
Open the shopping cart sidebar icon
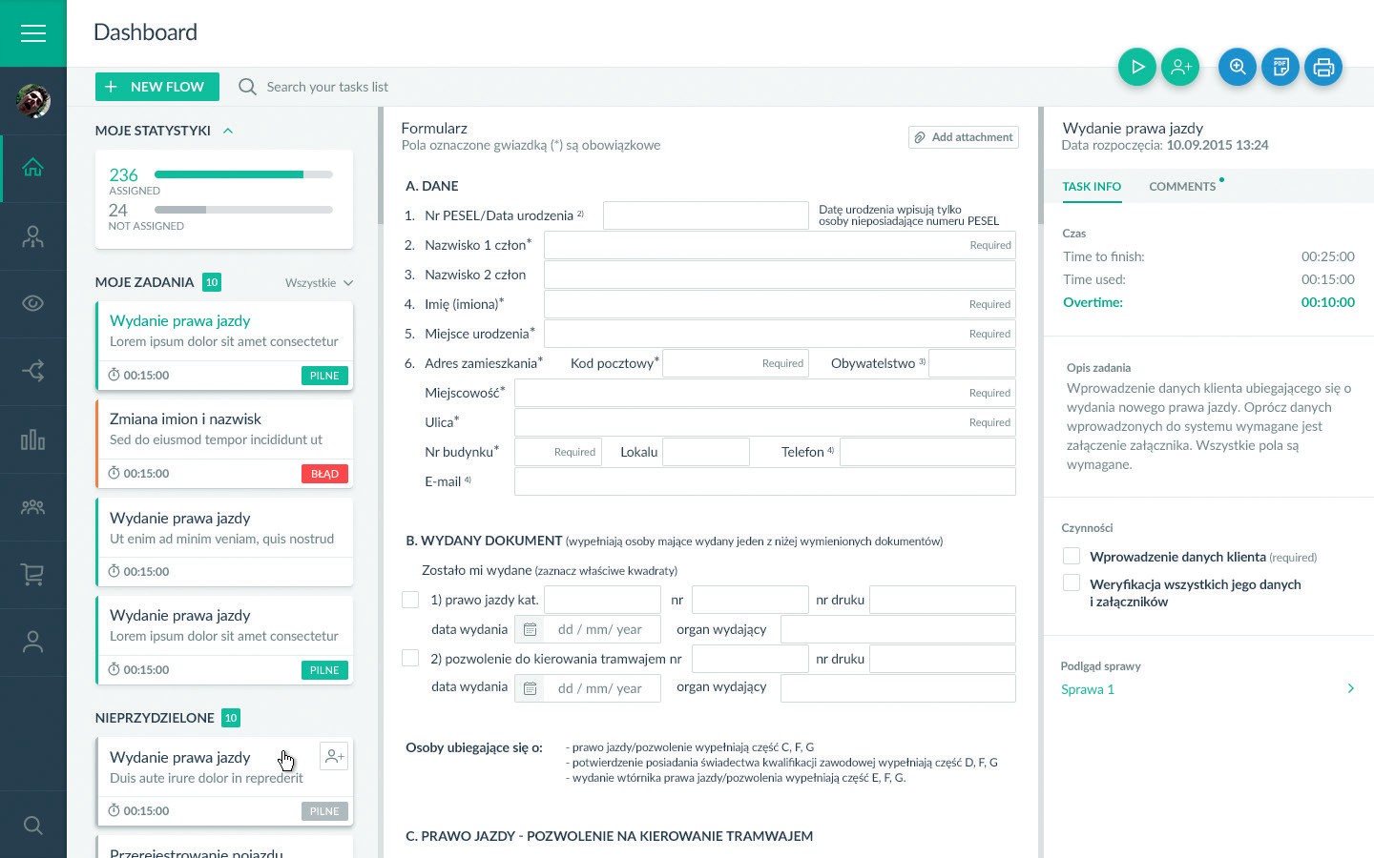click(33, 575)
